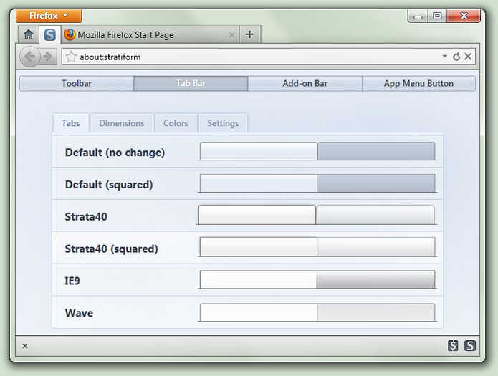Reload the page with the refresh icon

456,57
